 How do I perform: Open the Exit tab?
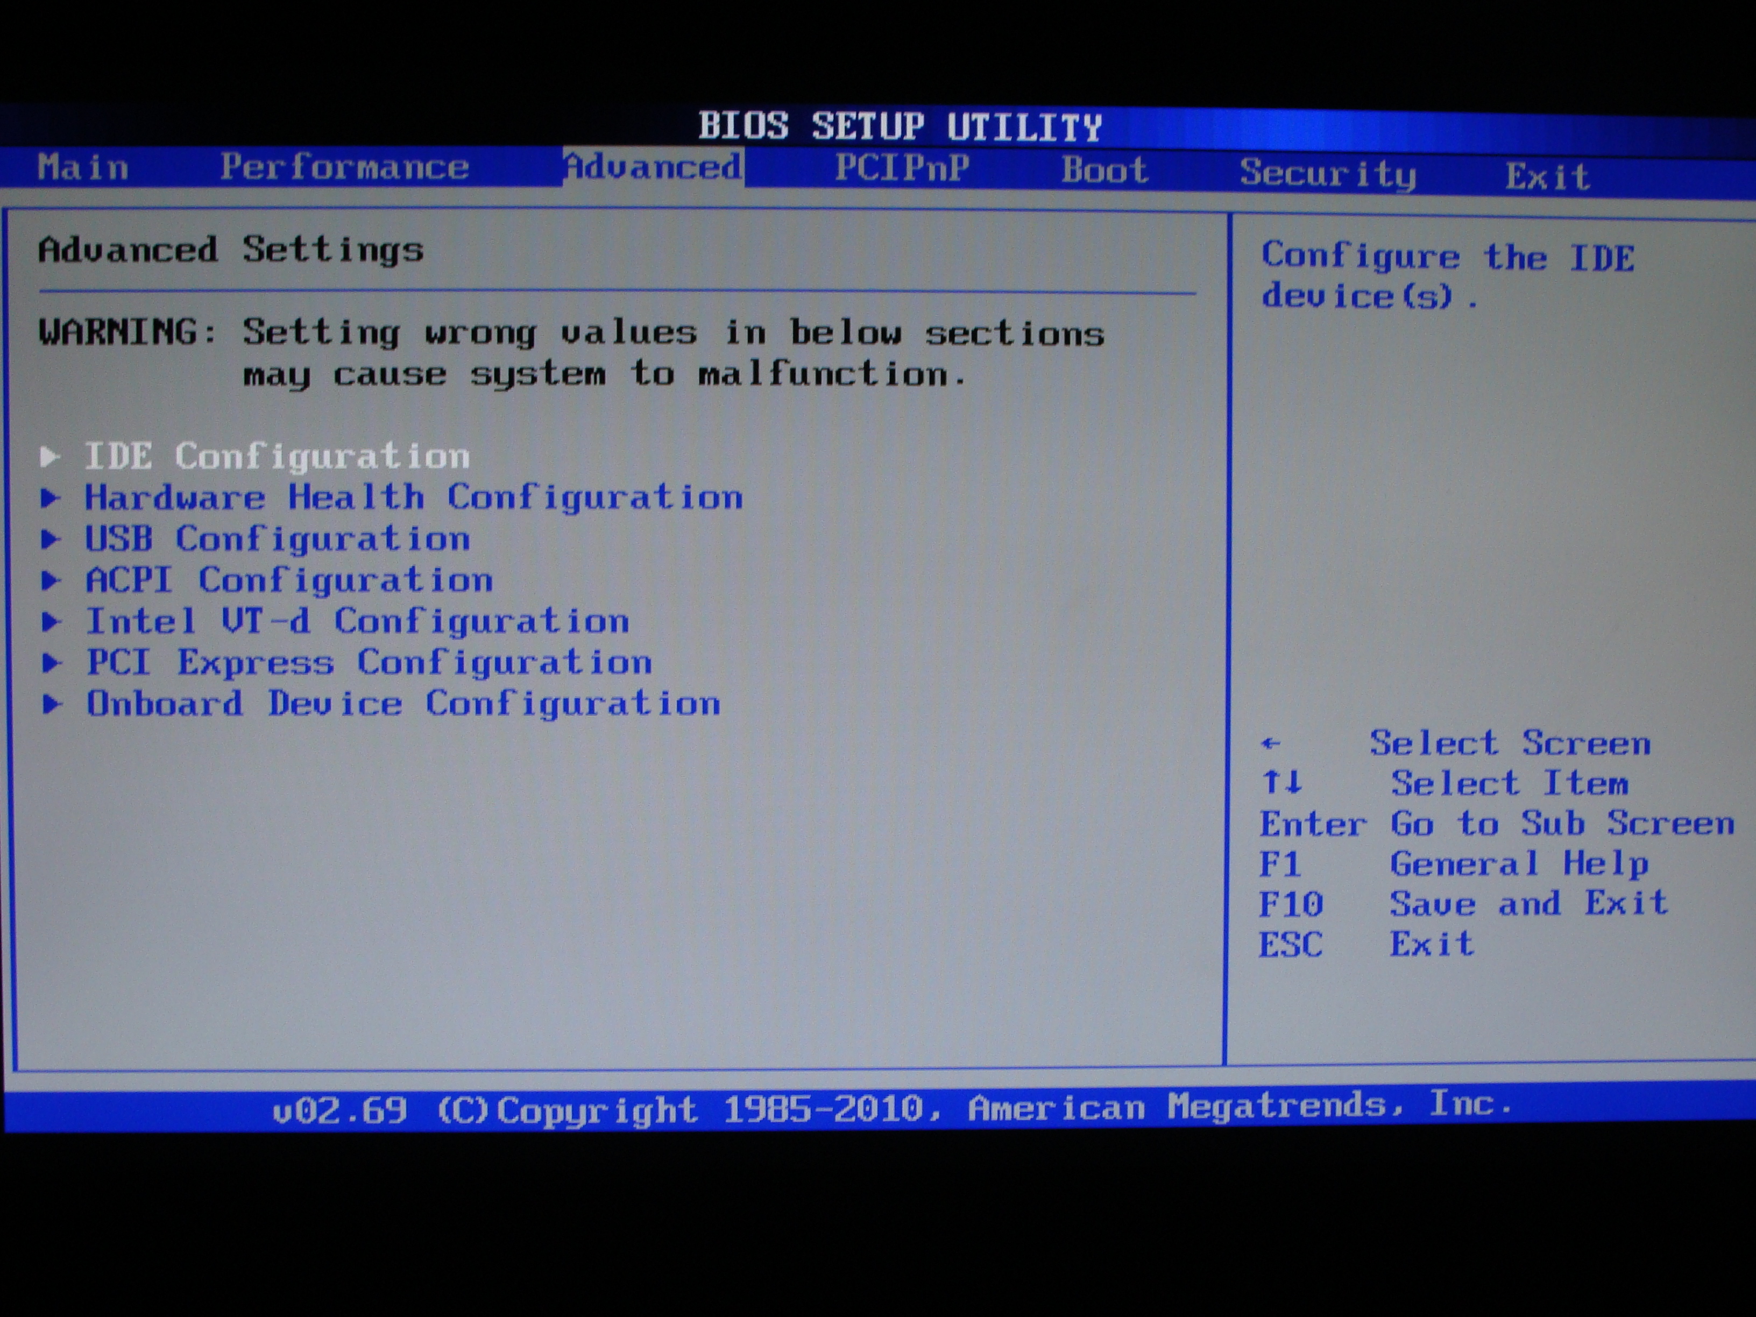coord(1548,176)
